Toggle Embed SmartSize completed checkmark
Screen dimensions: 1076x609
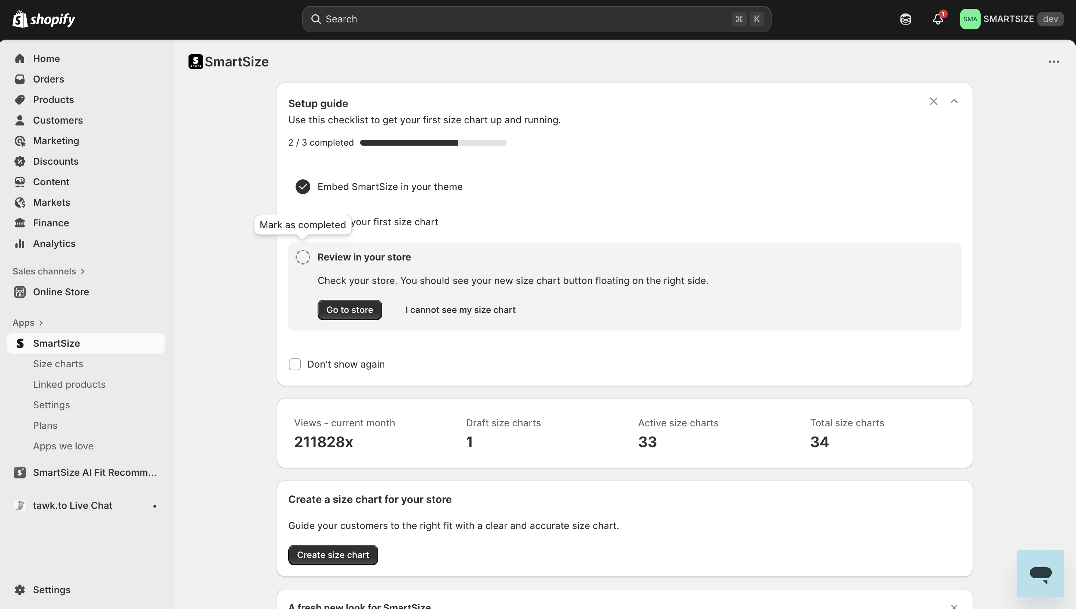click(303, 186)
